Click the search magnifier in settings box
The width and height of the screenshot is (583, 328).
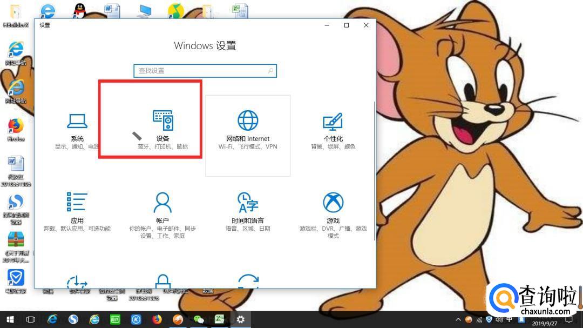[271, 71]
